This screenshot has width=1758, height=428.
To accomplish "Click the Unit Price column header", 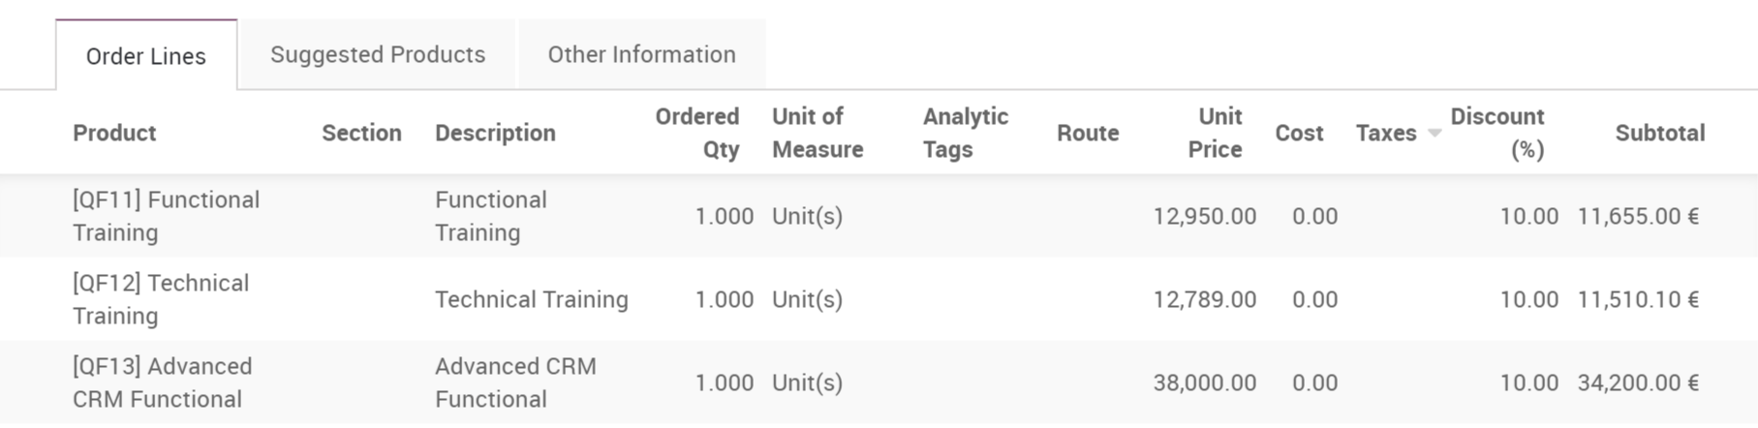I will coord(1217,134).
